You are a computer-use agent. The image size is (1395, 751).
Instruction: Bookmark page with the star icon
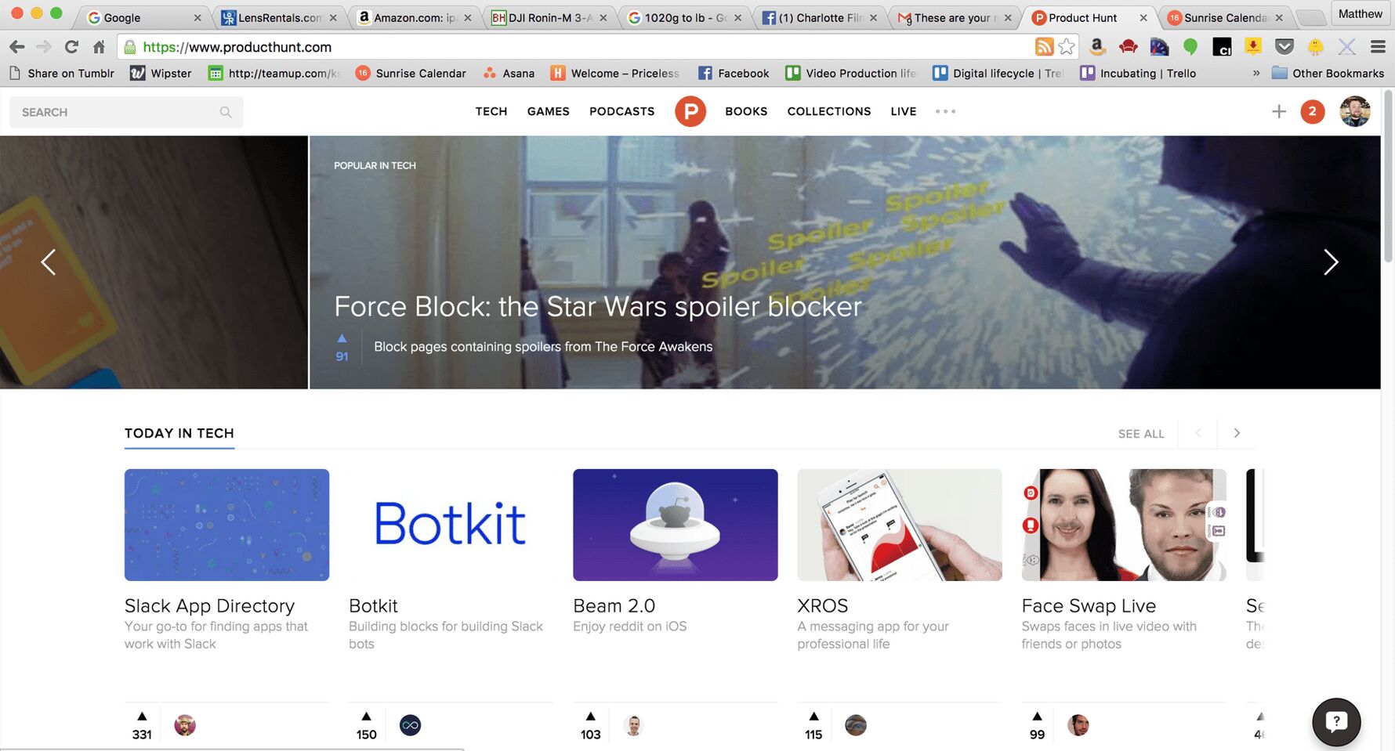pyautogui.click(x=1066, y=47)
